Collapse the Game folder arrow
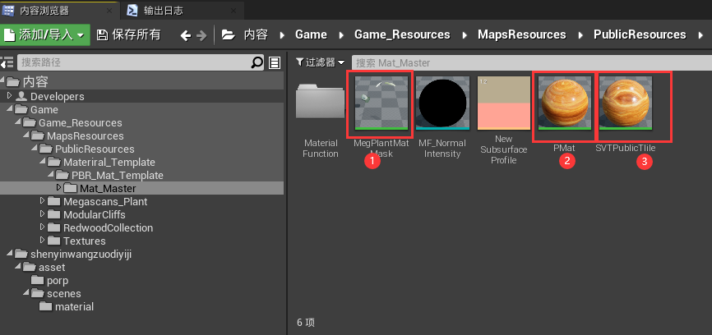712x335 pixels. [x=10, y=109]
